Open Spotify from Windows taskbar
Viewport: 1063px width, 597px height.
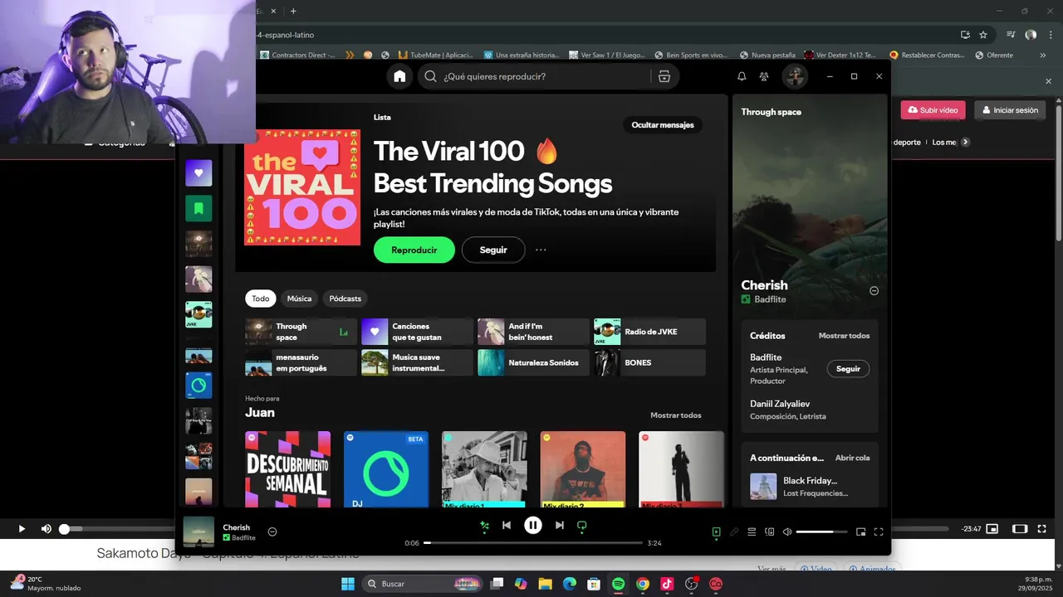[x=618, y=584]
